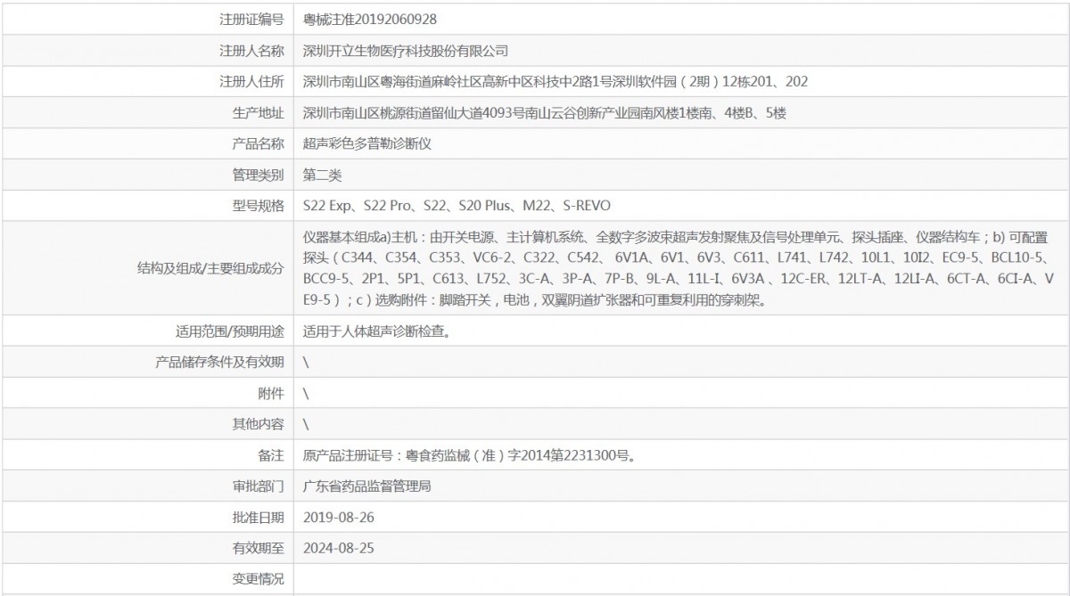The height and width of the screenshot is (596, 1070).
Task: Select the registration number 粤械注准20192060928
Action: 370,19
